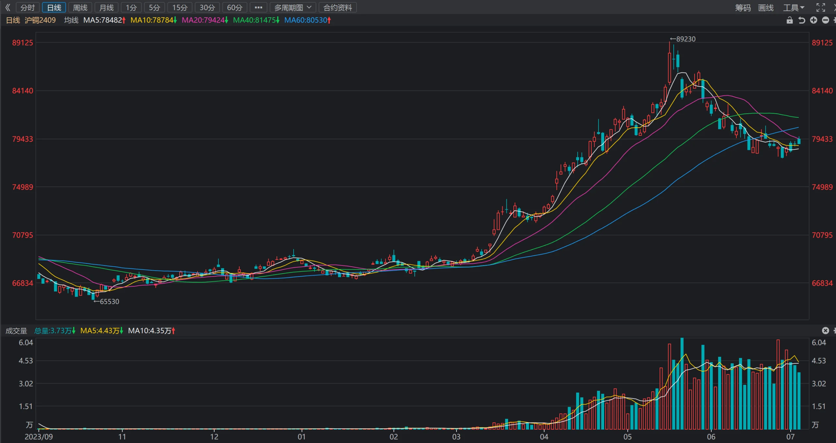Switch to 月线 monthly chart
This screenshot has height=443, width=836.
(106, 8)
